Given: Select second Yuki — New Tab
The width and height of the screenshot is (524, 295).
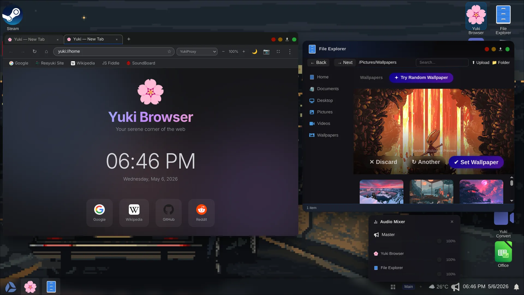Looking at the screenshot, I should pyautogui.click(x=93, y=39).
